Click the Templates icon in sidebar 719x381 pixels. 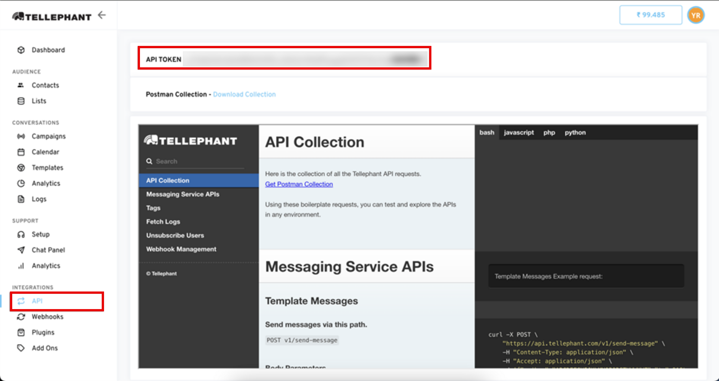click(21, 168)
